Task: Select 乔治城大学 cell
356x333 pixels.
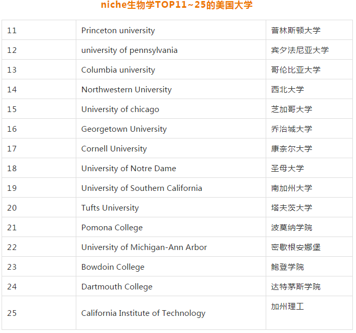Action: coord(309,129)
